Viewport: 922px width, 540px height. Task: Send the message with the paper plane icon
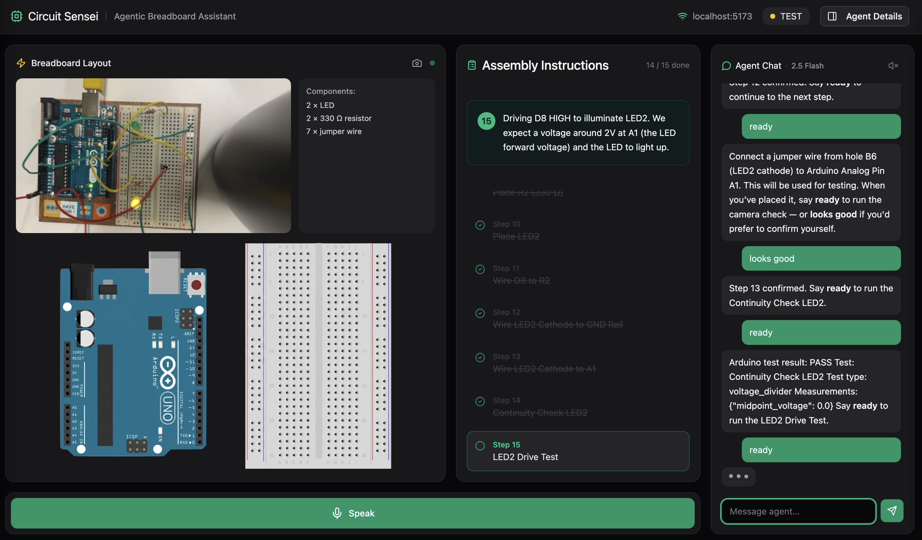(x=892, y=511)
